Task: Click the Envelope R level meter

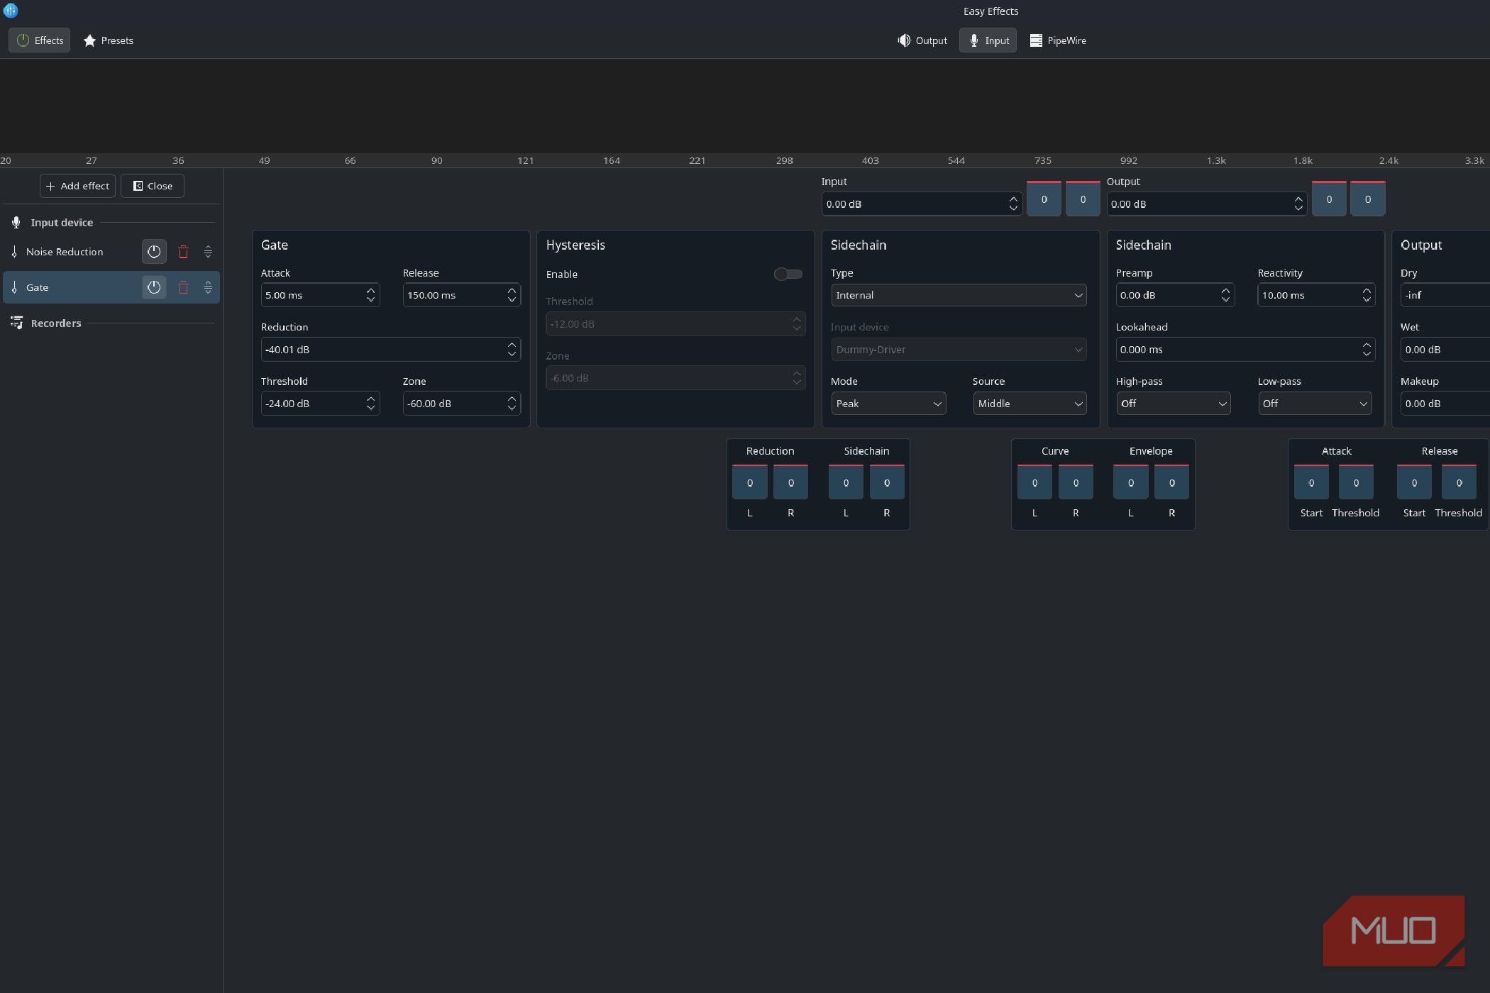Action: (x=1171, y=482)
